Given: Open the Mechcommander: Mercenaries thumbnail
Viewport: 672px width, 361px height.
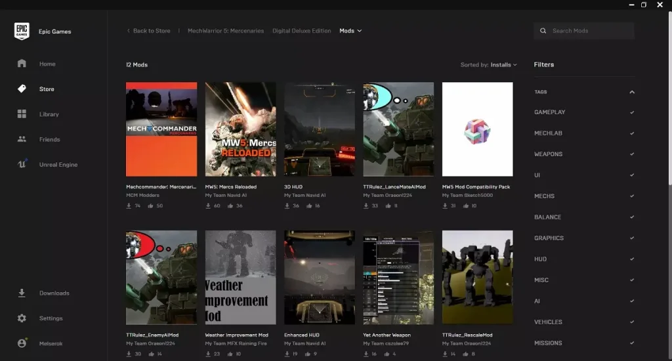Looking at the screenshot, I should [x=161, y=129].
